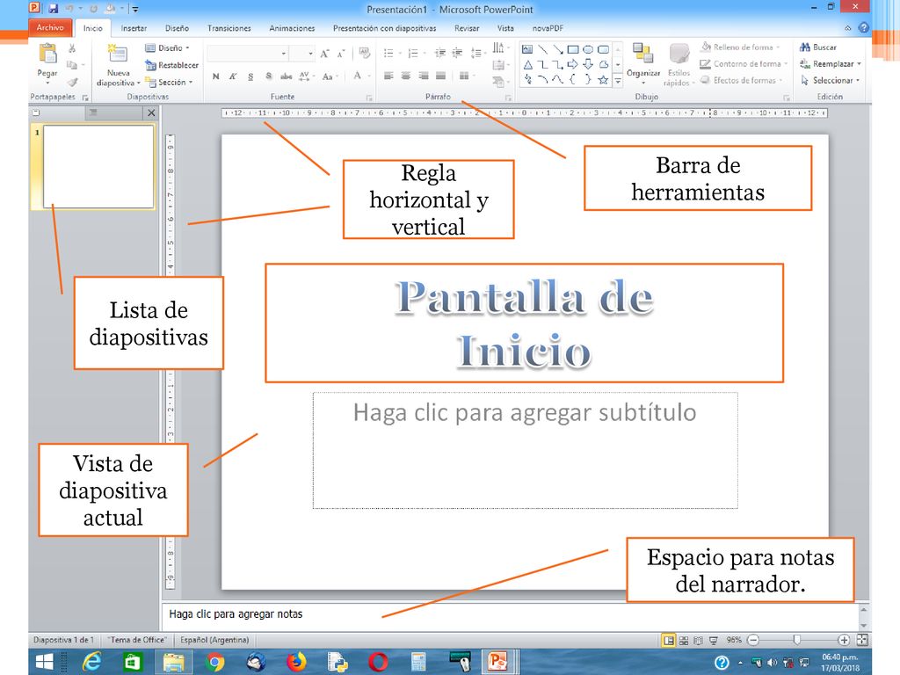Click the zoom out minus button

coord(753,640)
